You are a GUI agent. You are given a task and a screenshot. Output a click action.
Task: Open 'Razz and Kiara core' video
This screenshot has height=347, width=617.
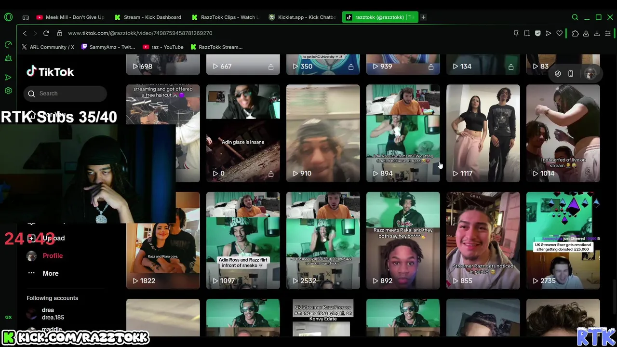click(163, 240)
